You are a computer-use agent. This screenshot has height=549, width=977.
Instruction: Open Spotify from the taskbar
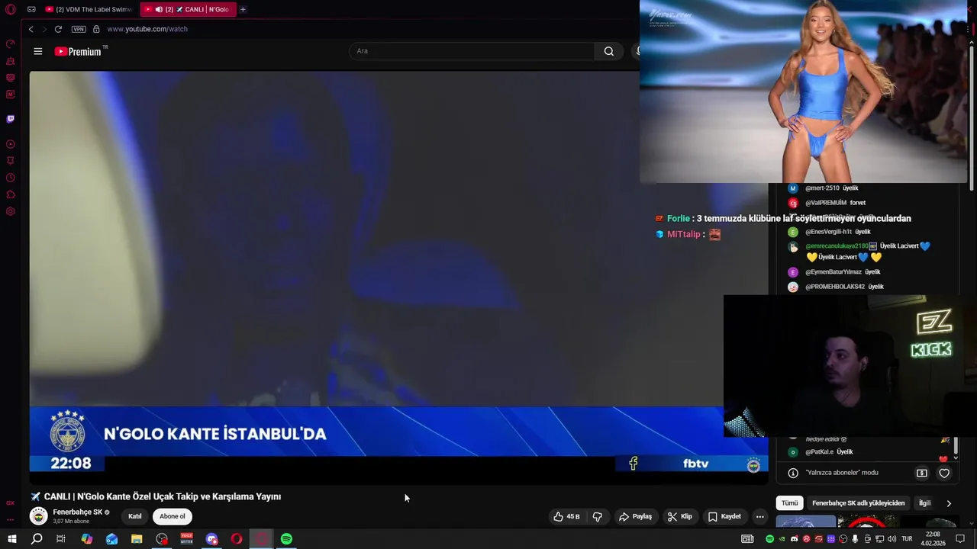(286, 539)
